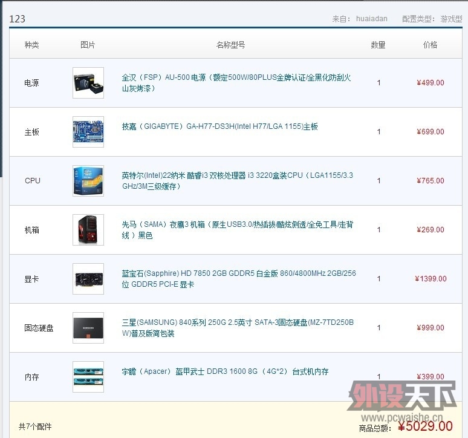This screenshot has width=468, height=438.
Task: Click quantity 1 in the 显卡 row
Action: [379, 278]
